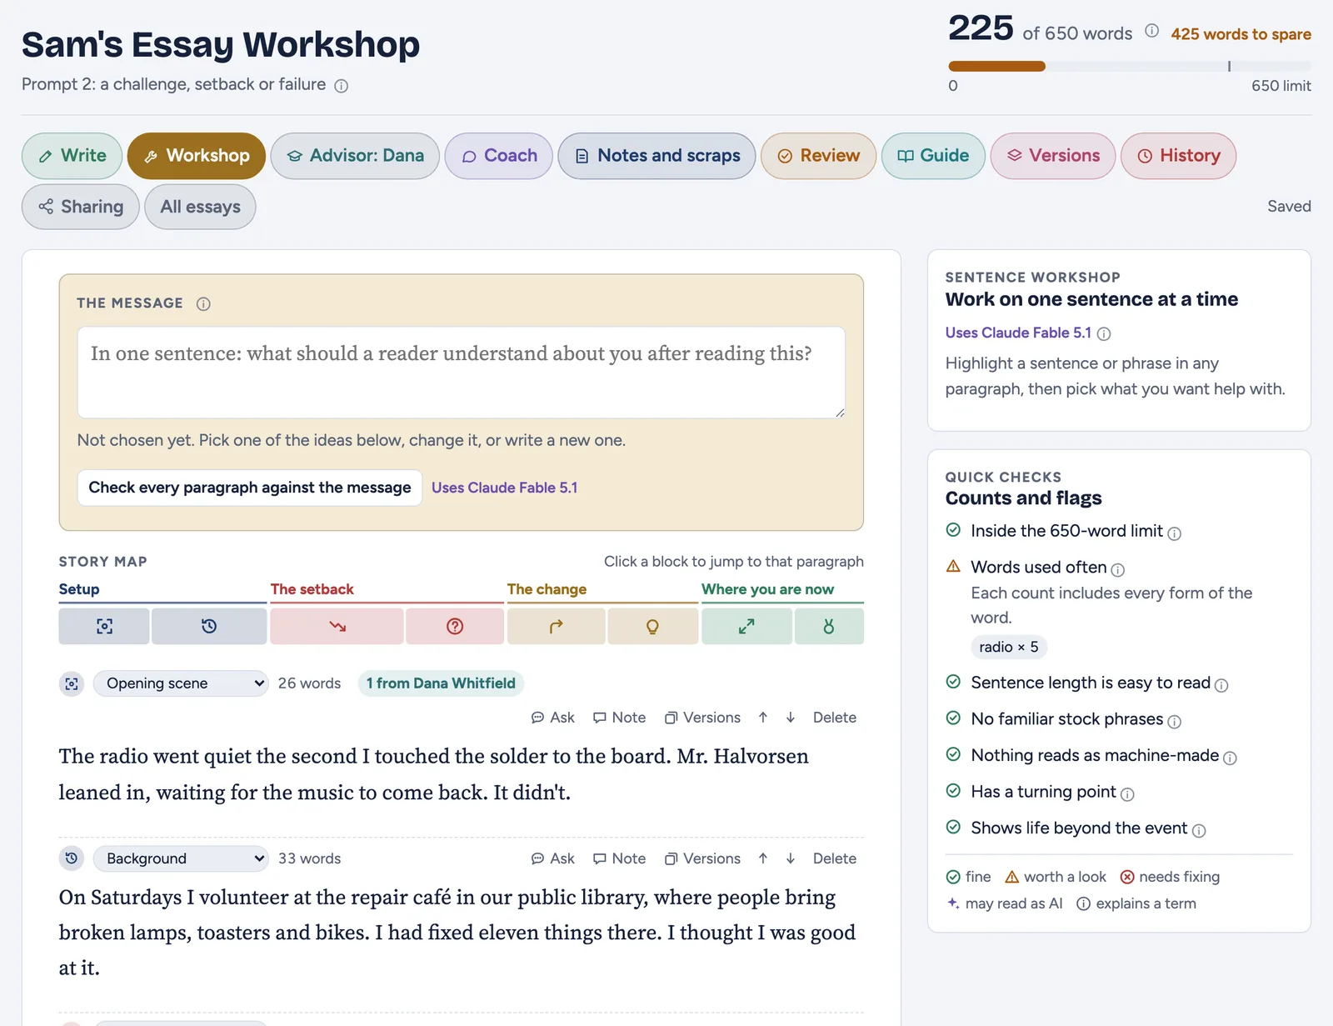Move the Background paragraph down
1333x1026 pixels.
point(791,858)
